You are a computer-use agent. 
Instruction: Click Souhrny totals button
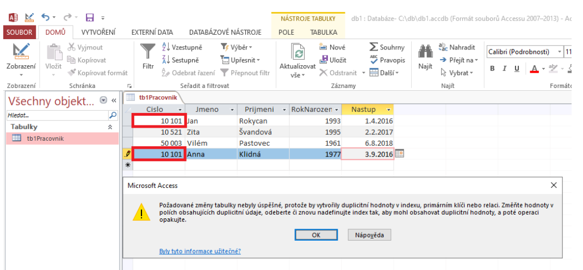coord(387,48)
